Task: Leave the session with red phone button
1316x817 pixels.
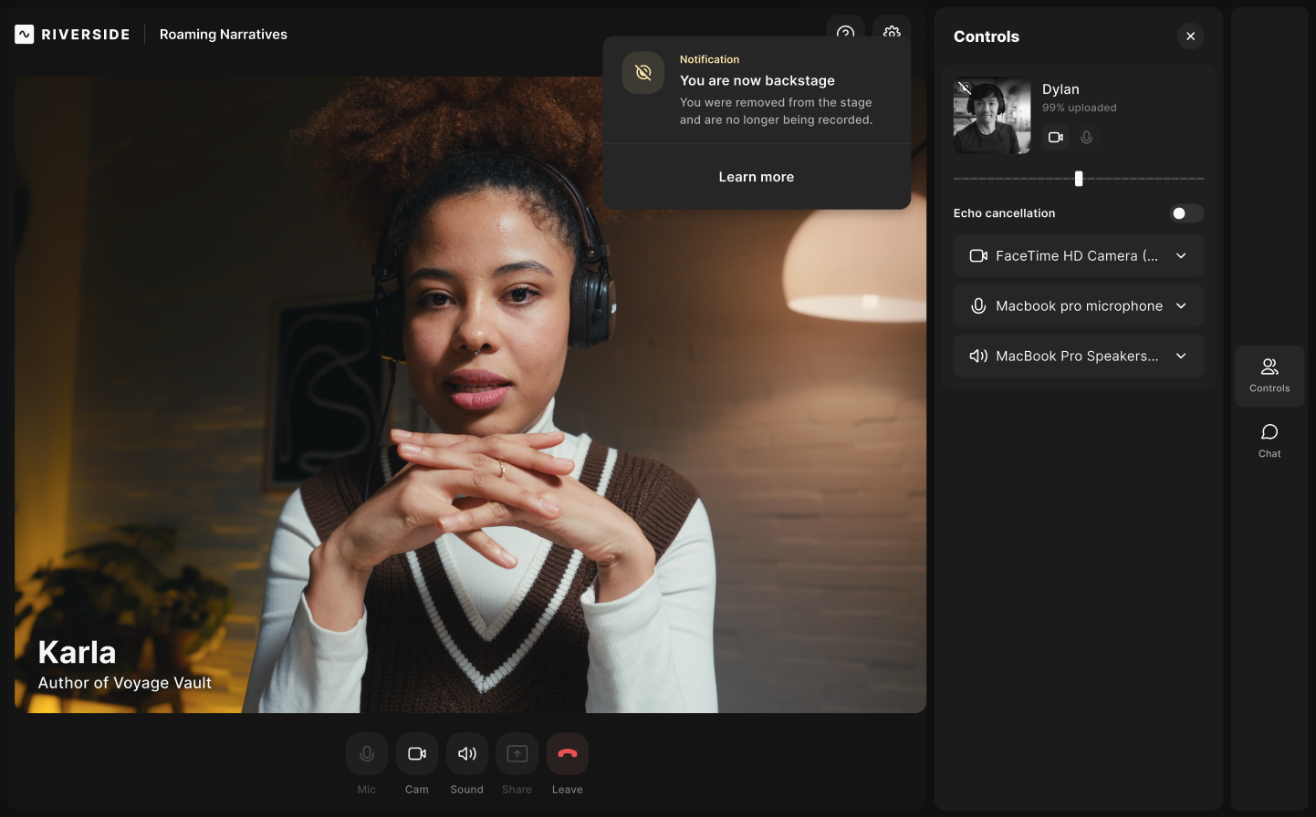Action: 568,754
